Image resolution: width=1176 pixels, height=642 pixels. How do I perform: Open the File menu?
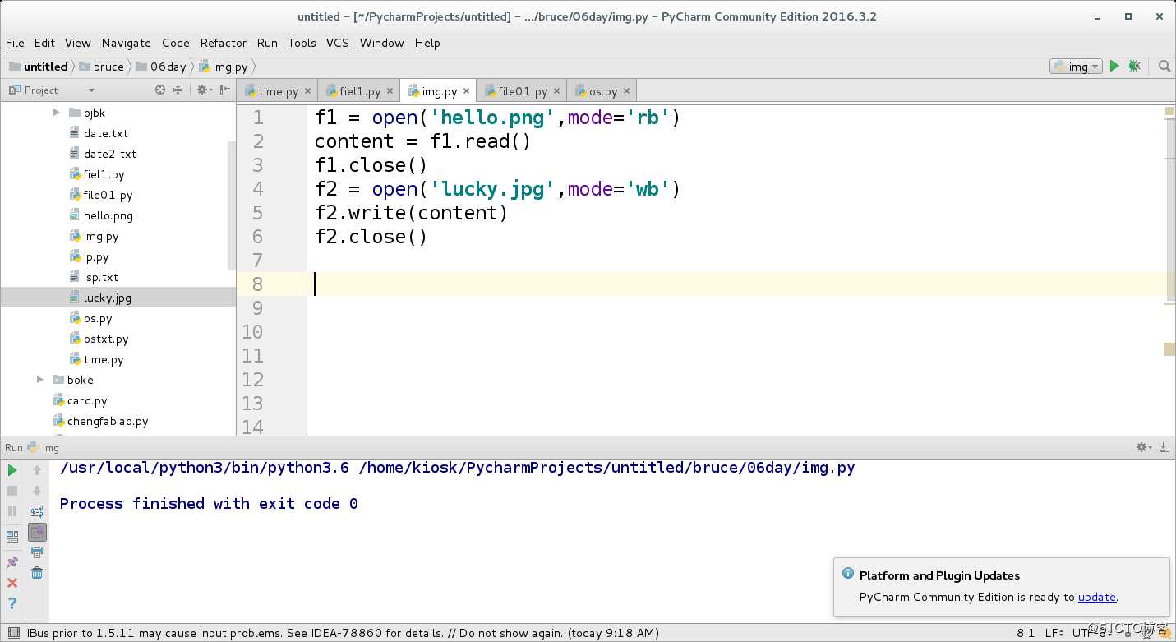click(x=15, y=43)
